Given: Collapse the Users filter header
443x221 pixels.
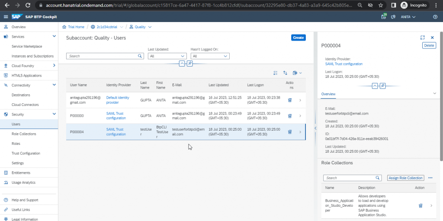Looking at the screenshot, I should 182,64.
